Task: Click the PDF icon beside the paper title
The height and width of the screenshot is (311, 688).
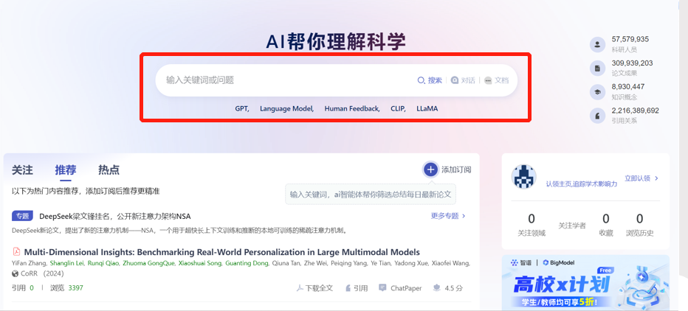Action: coord(17,252)
